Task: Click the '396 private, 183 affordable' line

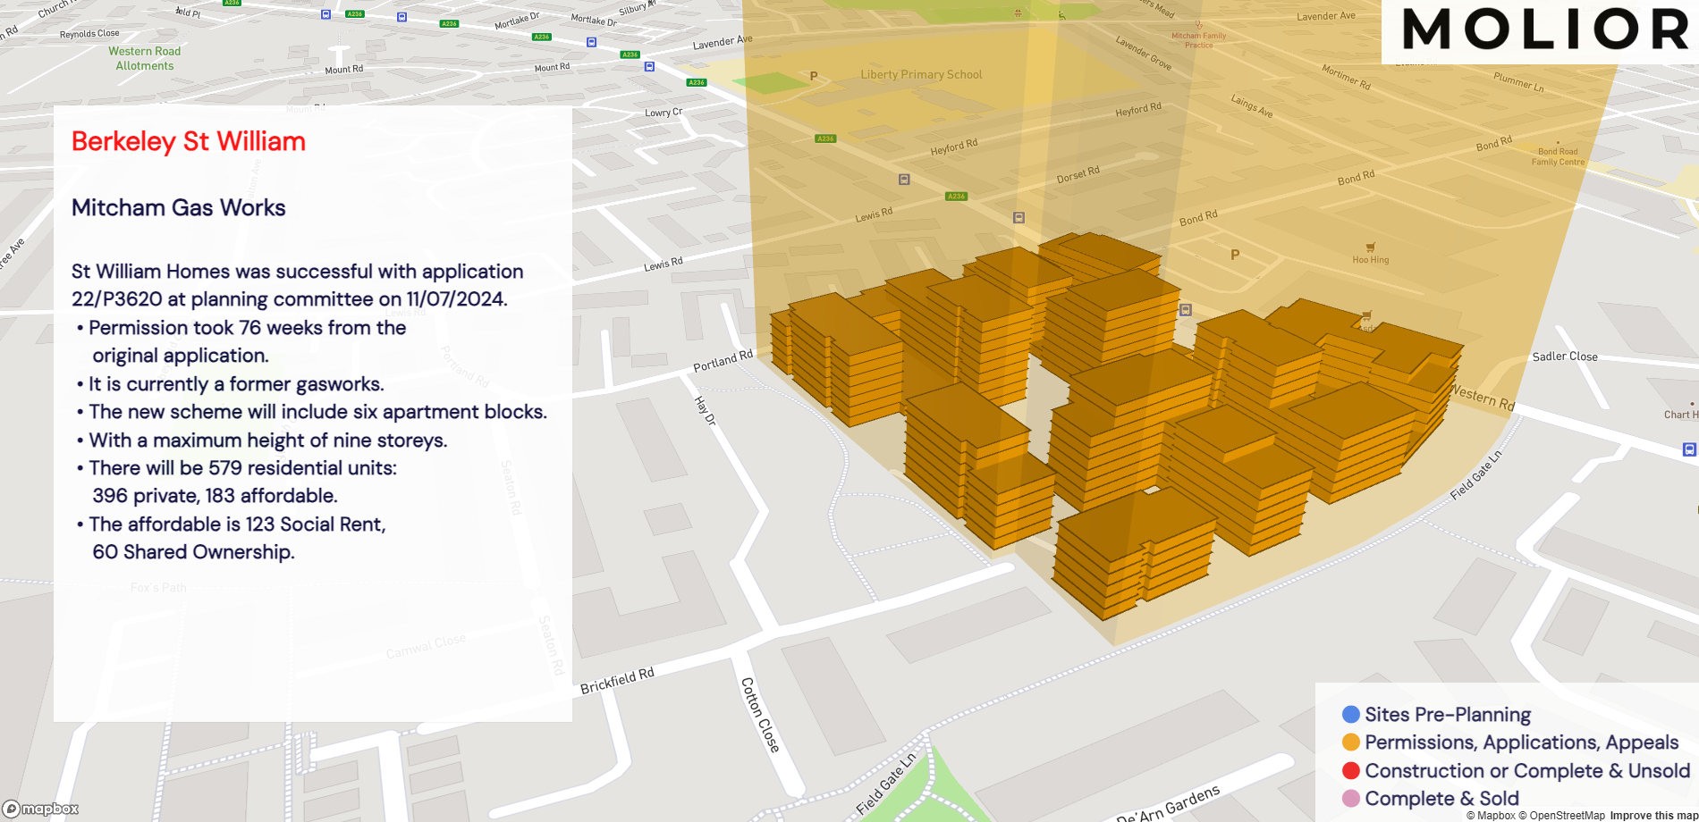Action: pyautogui.click(x=215, y=496)
